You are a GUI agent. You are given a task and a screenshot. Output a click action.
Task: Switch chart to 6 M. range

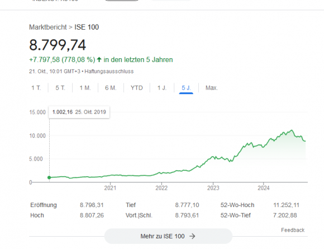click(x=111, y=88)
